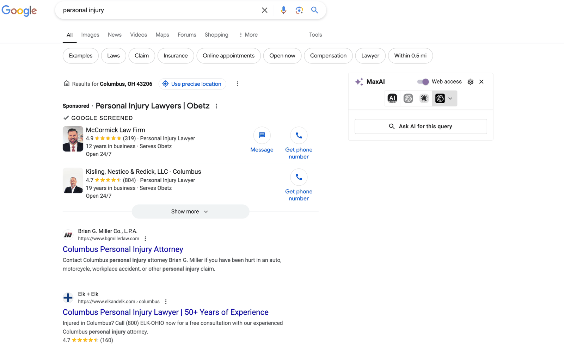Viewport: 564px width, 346px height.
Task: Open Columbus Personal Injury Lawyer 50+ Years result
Action: 165,312
